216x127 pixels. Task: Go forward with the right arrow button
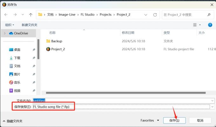[x=15, y=15]
